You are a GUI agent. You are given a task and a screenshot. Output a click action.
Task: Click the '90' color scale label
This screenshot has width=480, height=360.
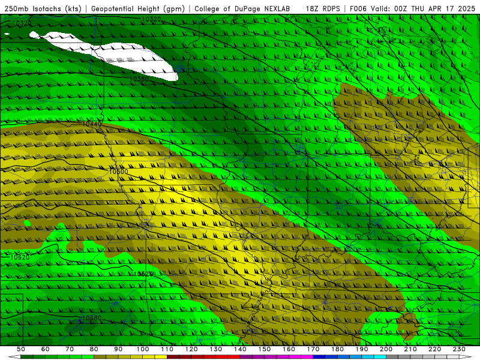(118, 349)
